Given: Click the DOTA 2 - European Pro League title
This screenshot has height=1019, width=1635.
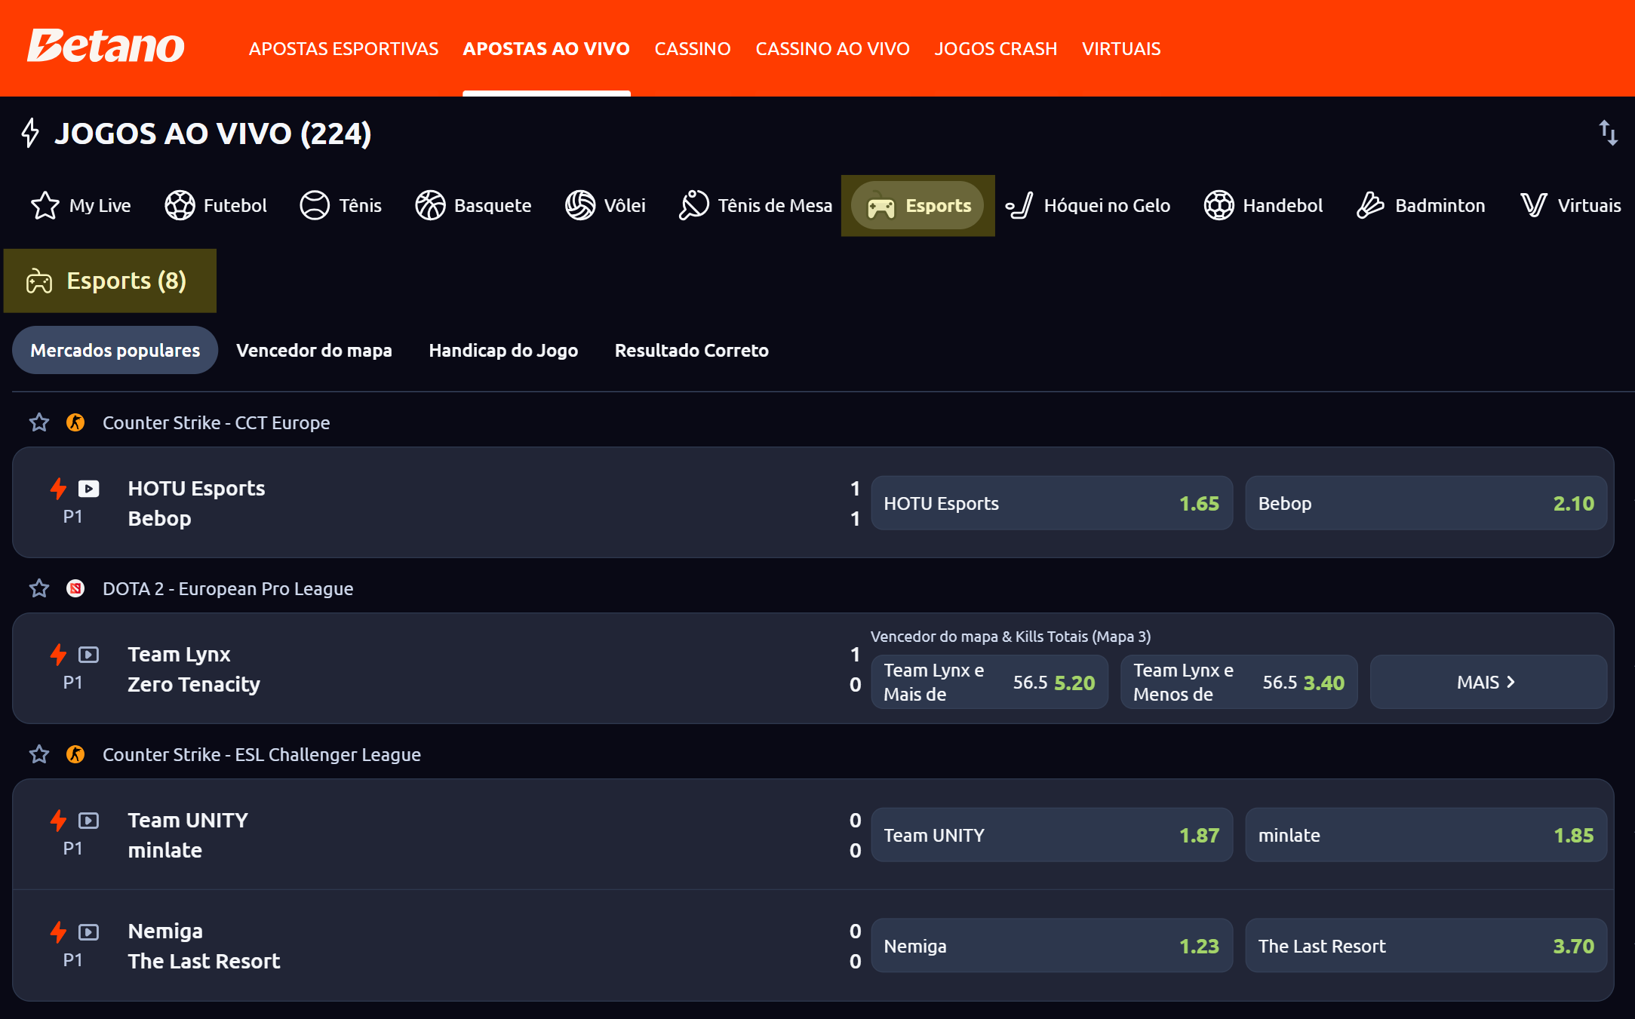Looking at the screenshot, I should [x=228, y=588].
